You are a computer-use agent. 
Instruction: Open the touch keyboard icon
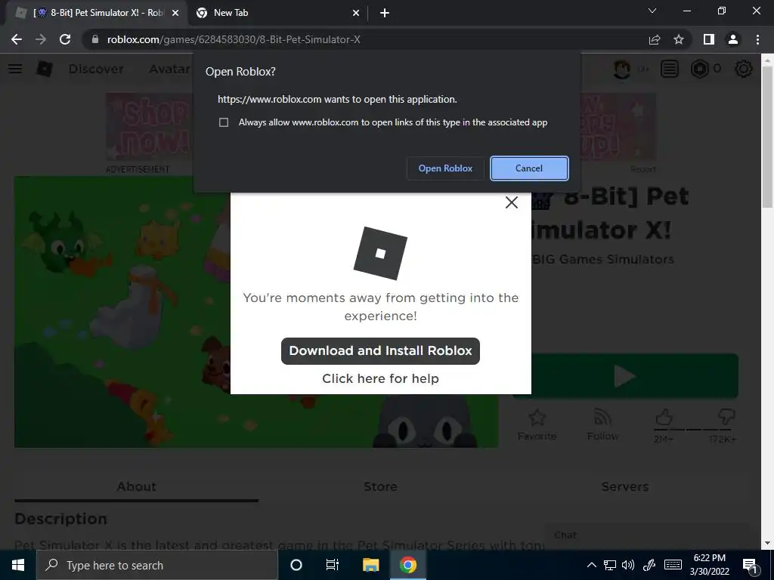(673, 565)
